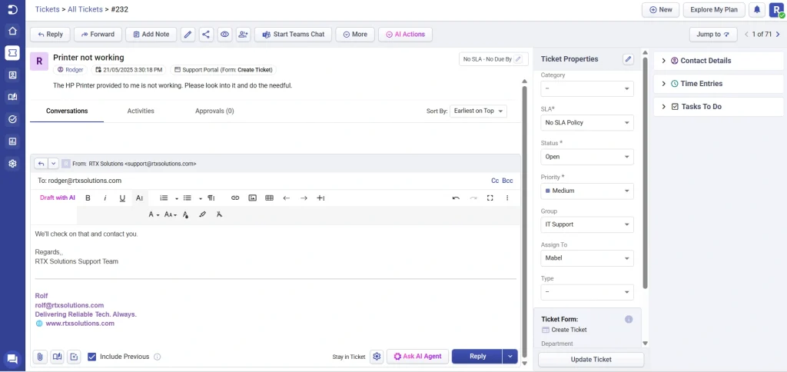Expand the Tasks To Do panel
This screenshot has width=787, height=372.
[719, 107]
